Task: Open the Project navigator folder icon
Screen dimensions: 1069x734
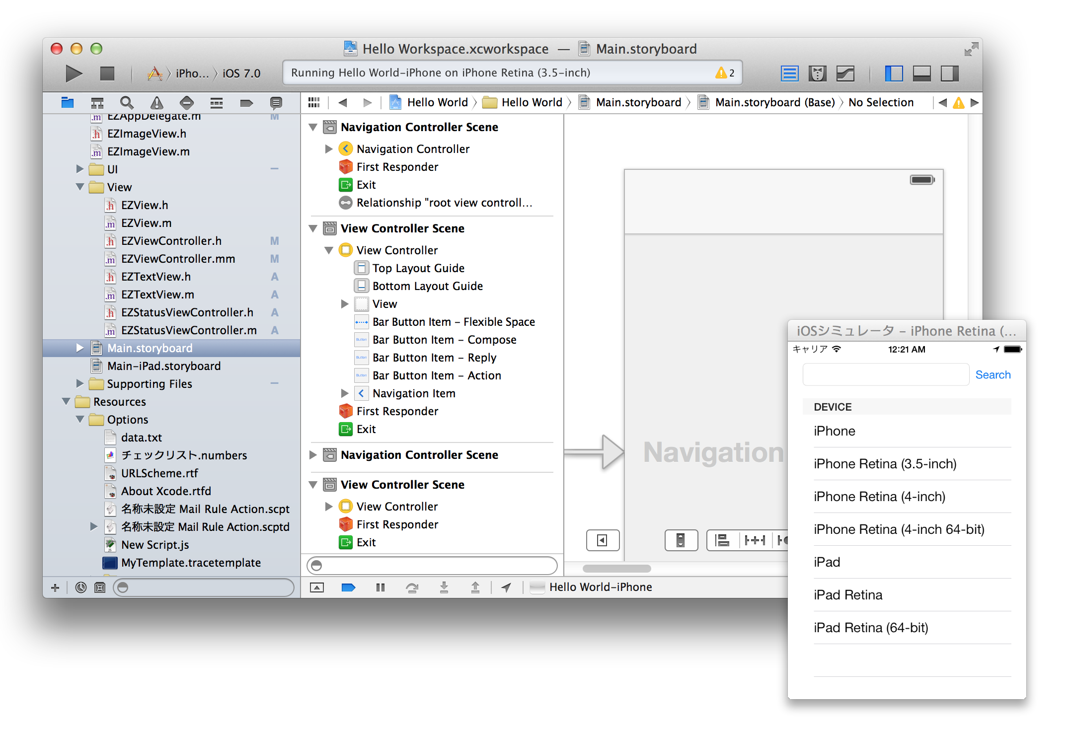Action: click(68, 103)
